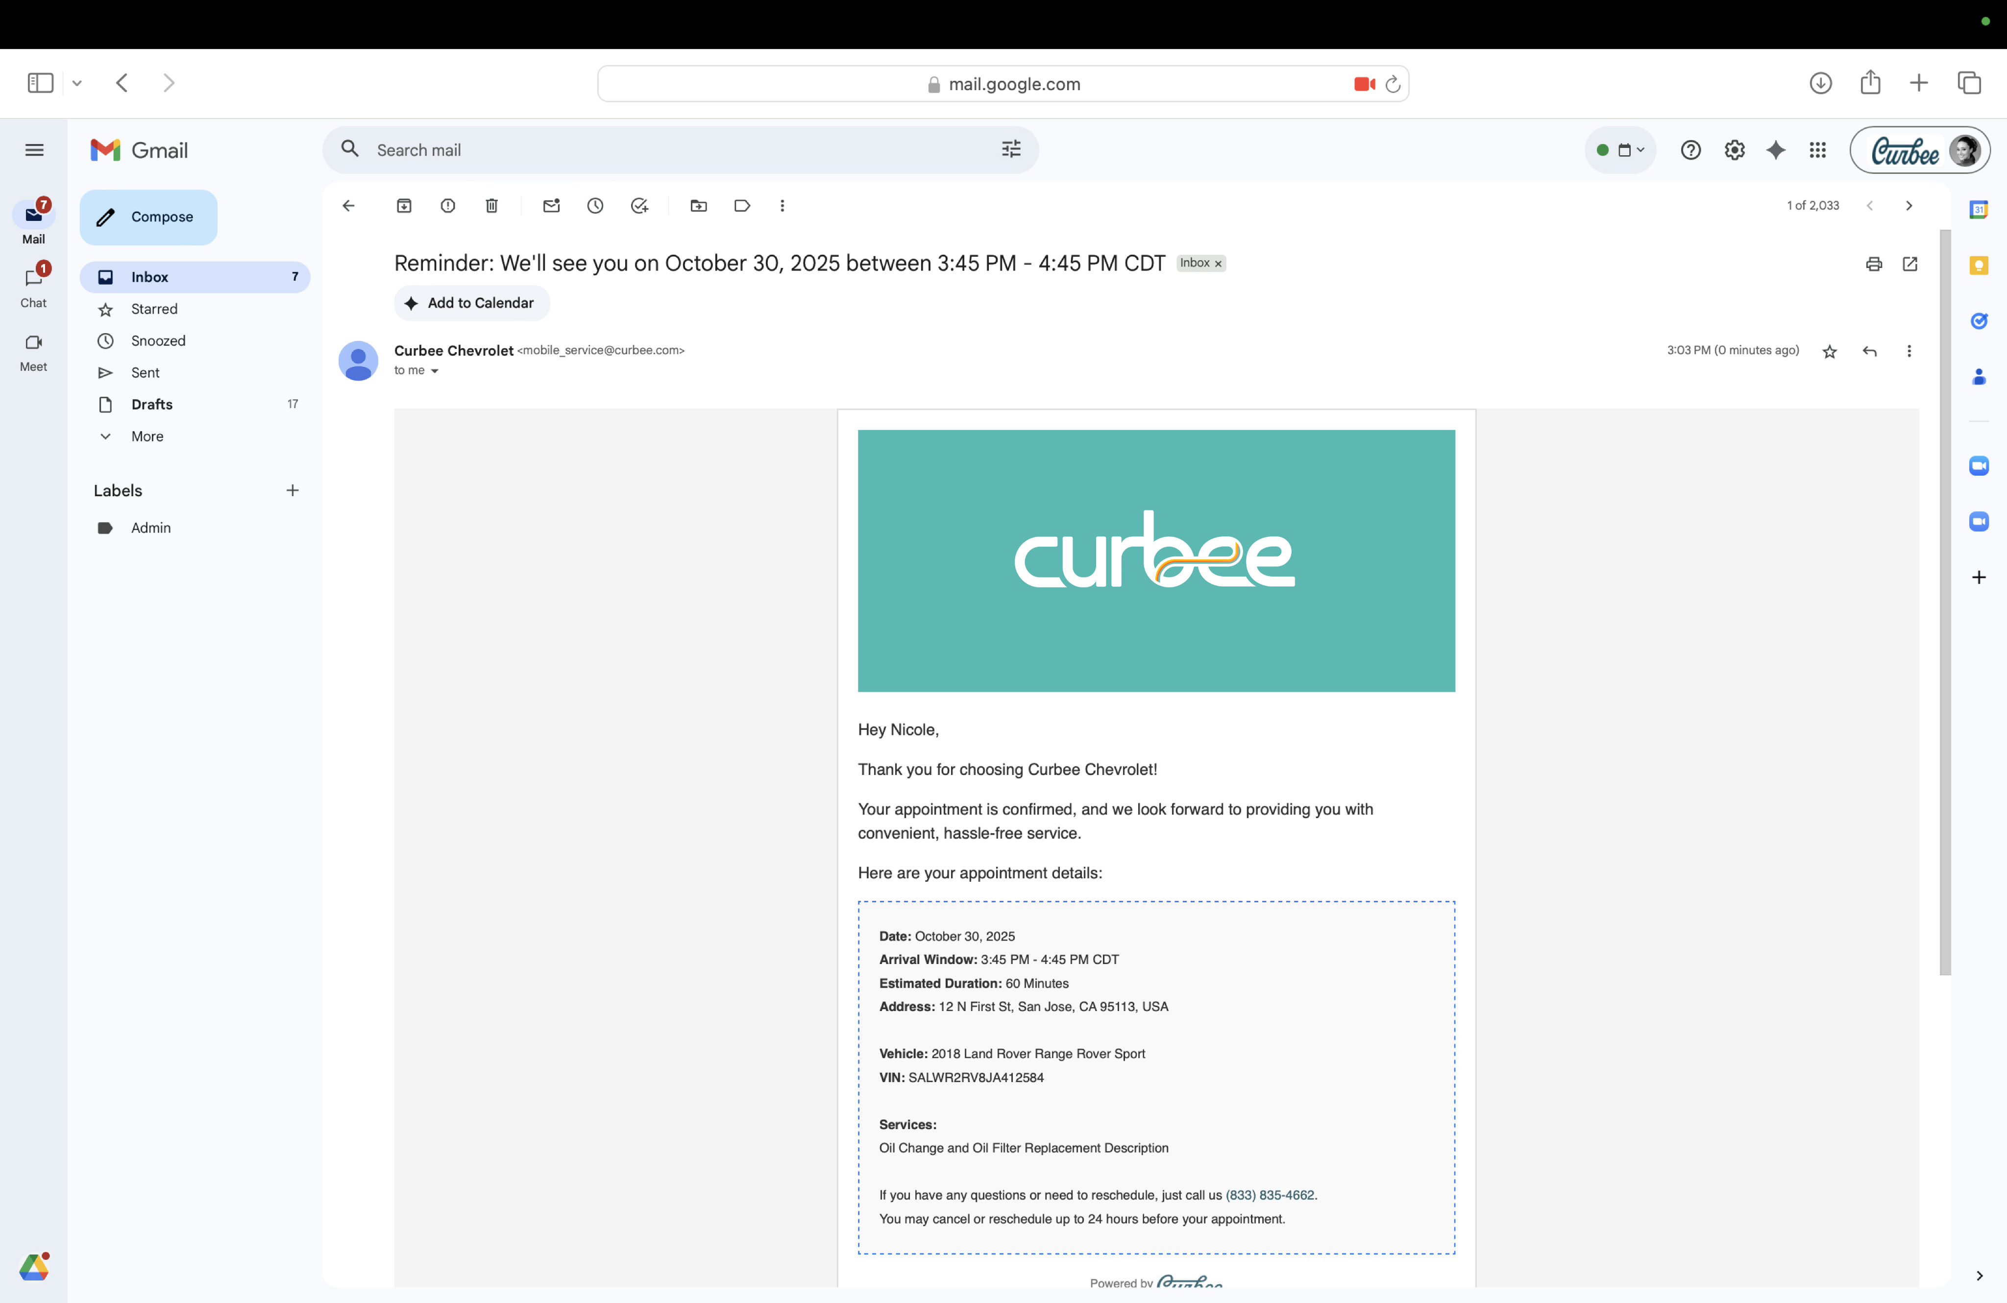Delete the email with the trash icon
2007x1303 pixels.
pyautogui.click(x=491, y=206)
